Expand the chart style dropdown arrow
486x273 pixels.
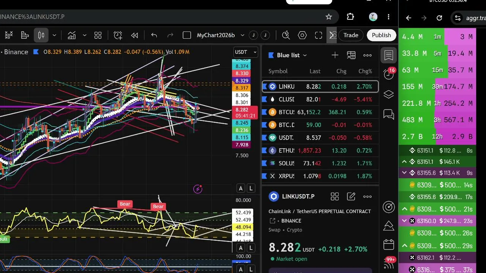point(54,35)
